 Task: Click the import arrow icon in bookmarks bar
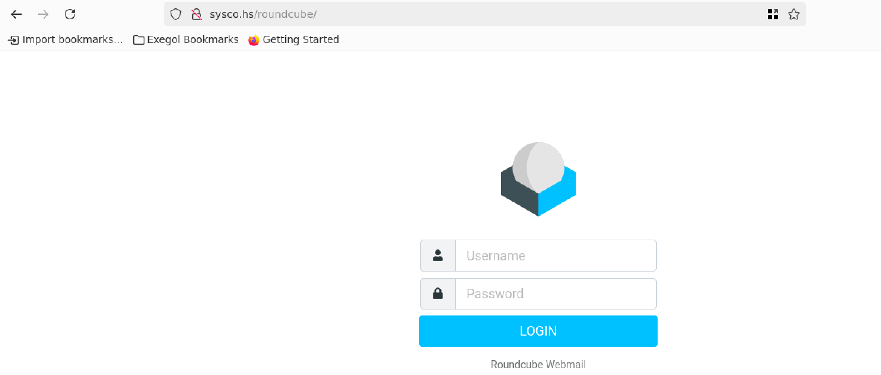(13, 40)
